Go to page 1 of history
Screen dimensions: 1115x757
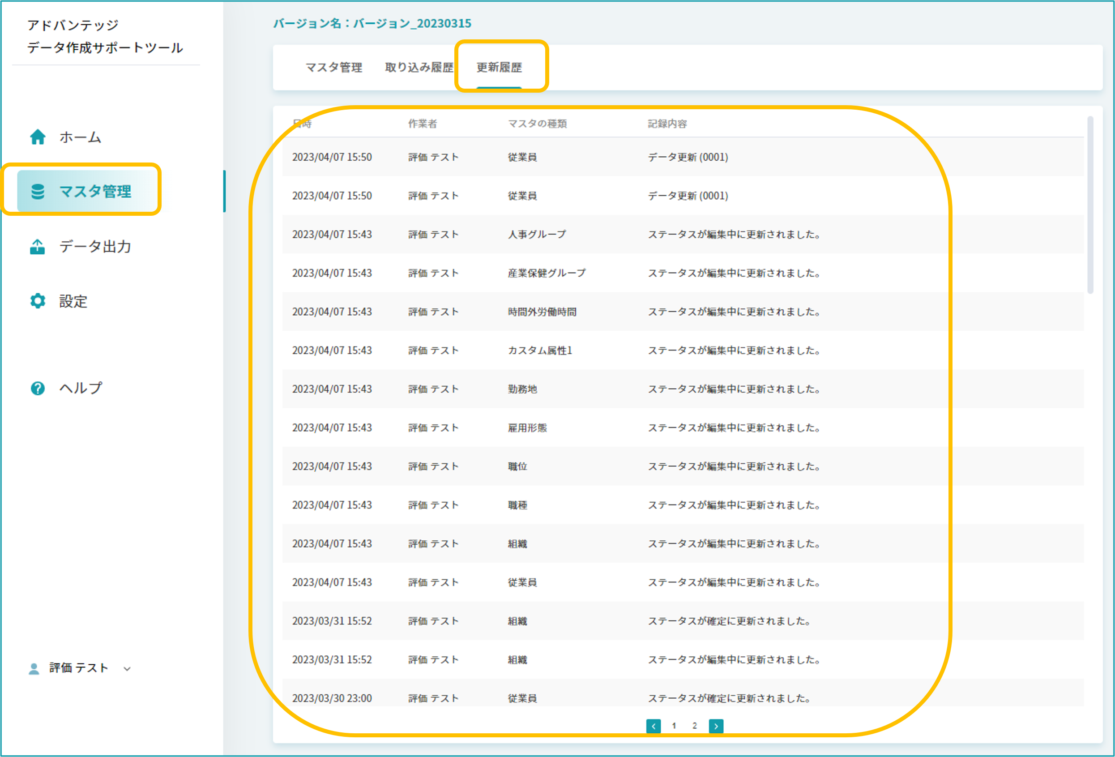[x=674, y=726]
